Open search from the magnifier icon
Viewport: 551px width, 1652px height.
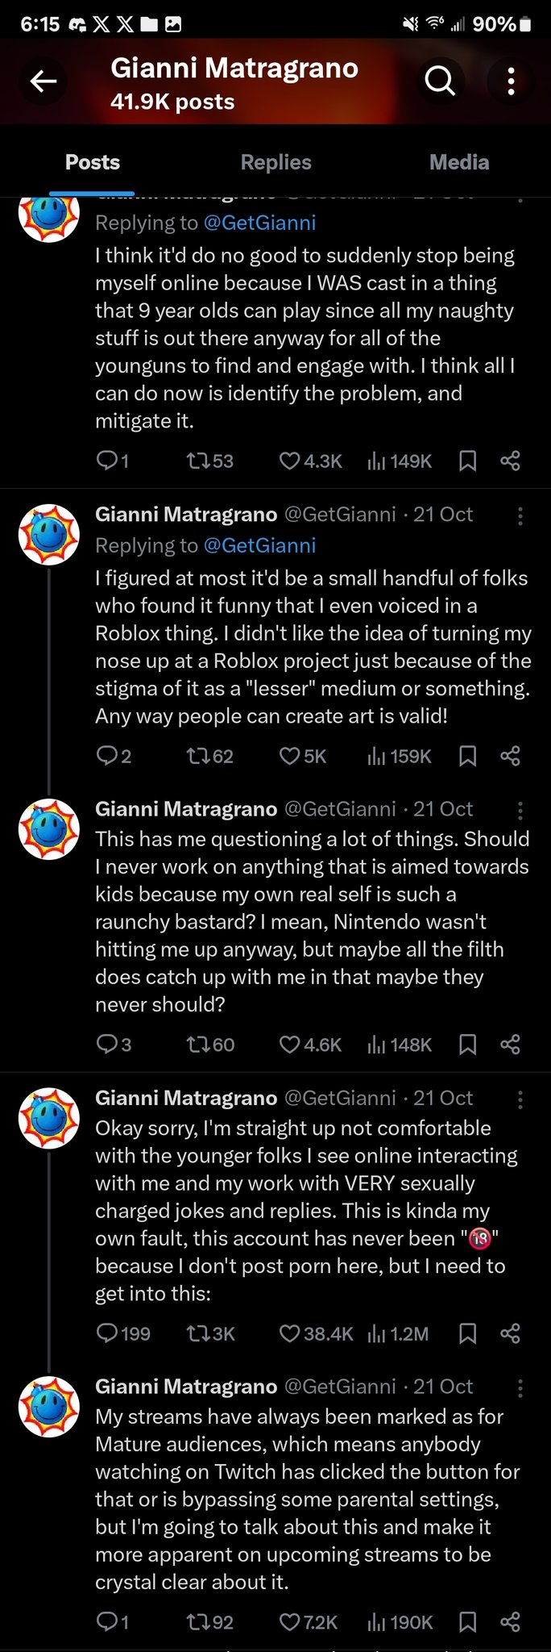440,81
